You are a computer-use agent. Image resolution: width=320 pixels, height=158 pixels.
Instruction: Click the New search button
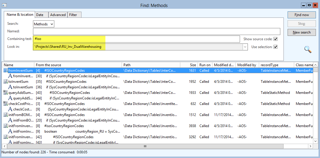pos(301,32)
